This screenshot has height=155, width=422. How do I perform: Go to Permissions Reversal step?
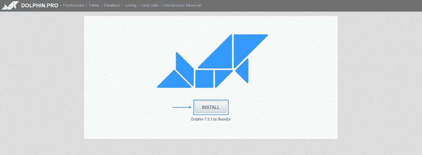[182, 5]
